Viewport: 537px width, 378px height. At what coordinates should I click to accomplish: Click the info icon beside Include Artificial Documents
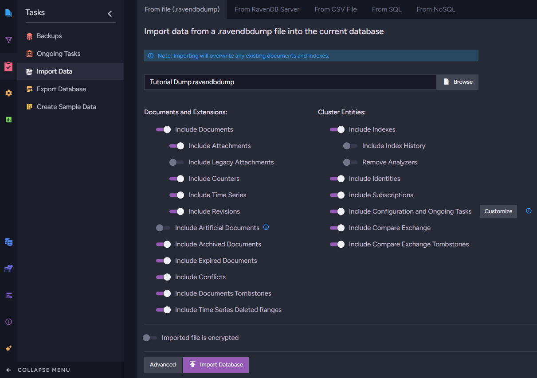pos(266,227)
